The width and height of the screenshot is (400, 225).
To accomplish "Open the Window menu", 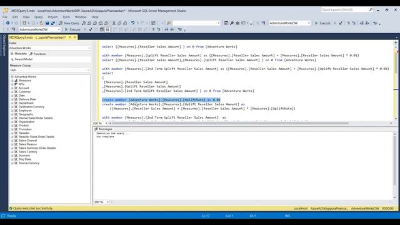I will click(x=81, y=17).
